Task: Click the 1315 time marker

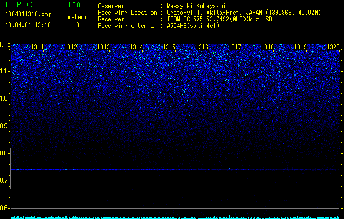Action: click(x=170, y=47)
